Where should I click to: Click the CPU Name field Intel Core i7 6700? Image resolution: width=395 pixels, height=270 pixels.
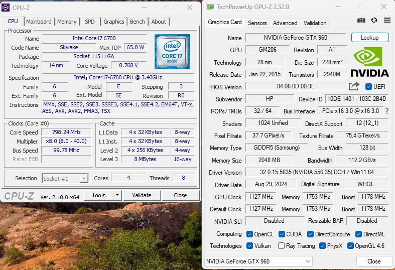94,38
